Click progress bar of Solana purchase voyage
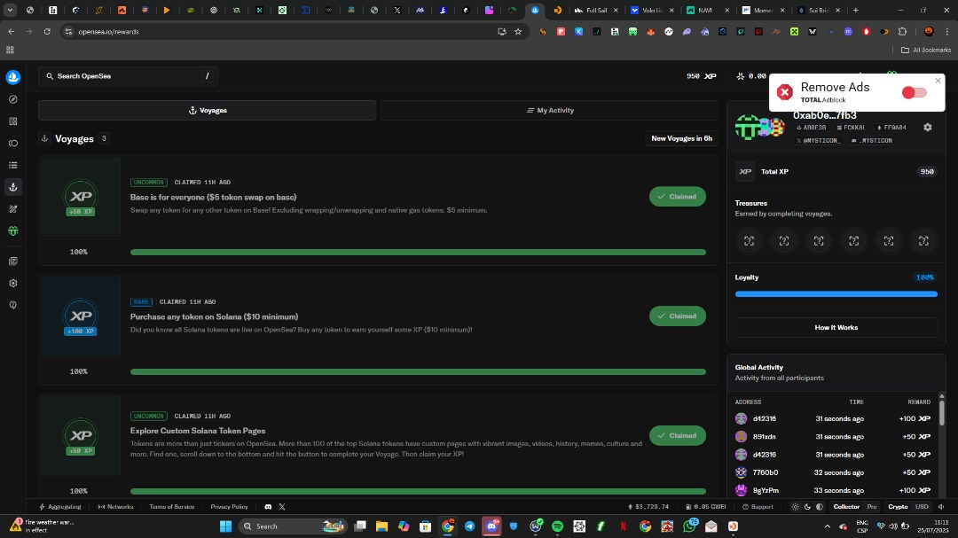The image size is (958, 538). [418, 372]
